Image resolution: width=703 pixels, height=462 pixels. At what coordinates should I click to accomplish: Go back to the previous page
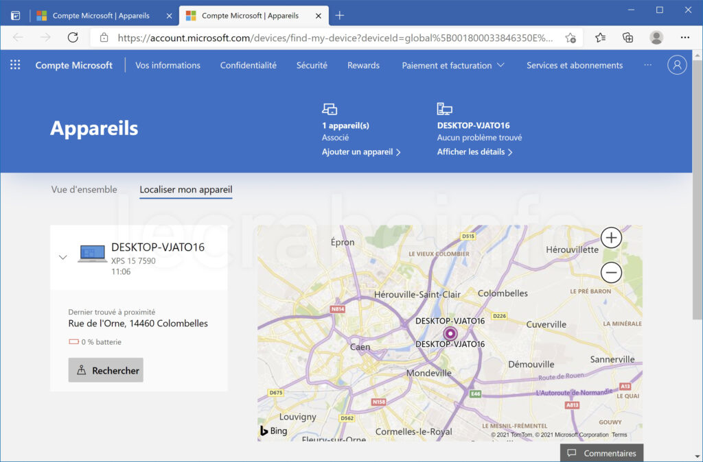click(18, 38)
